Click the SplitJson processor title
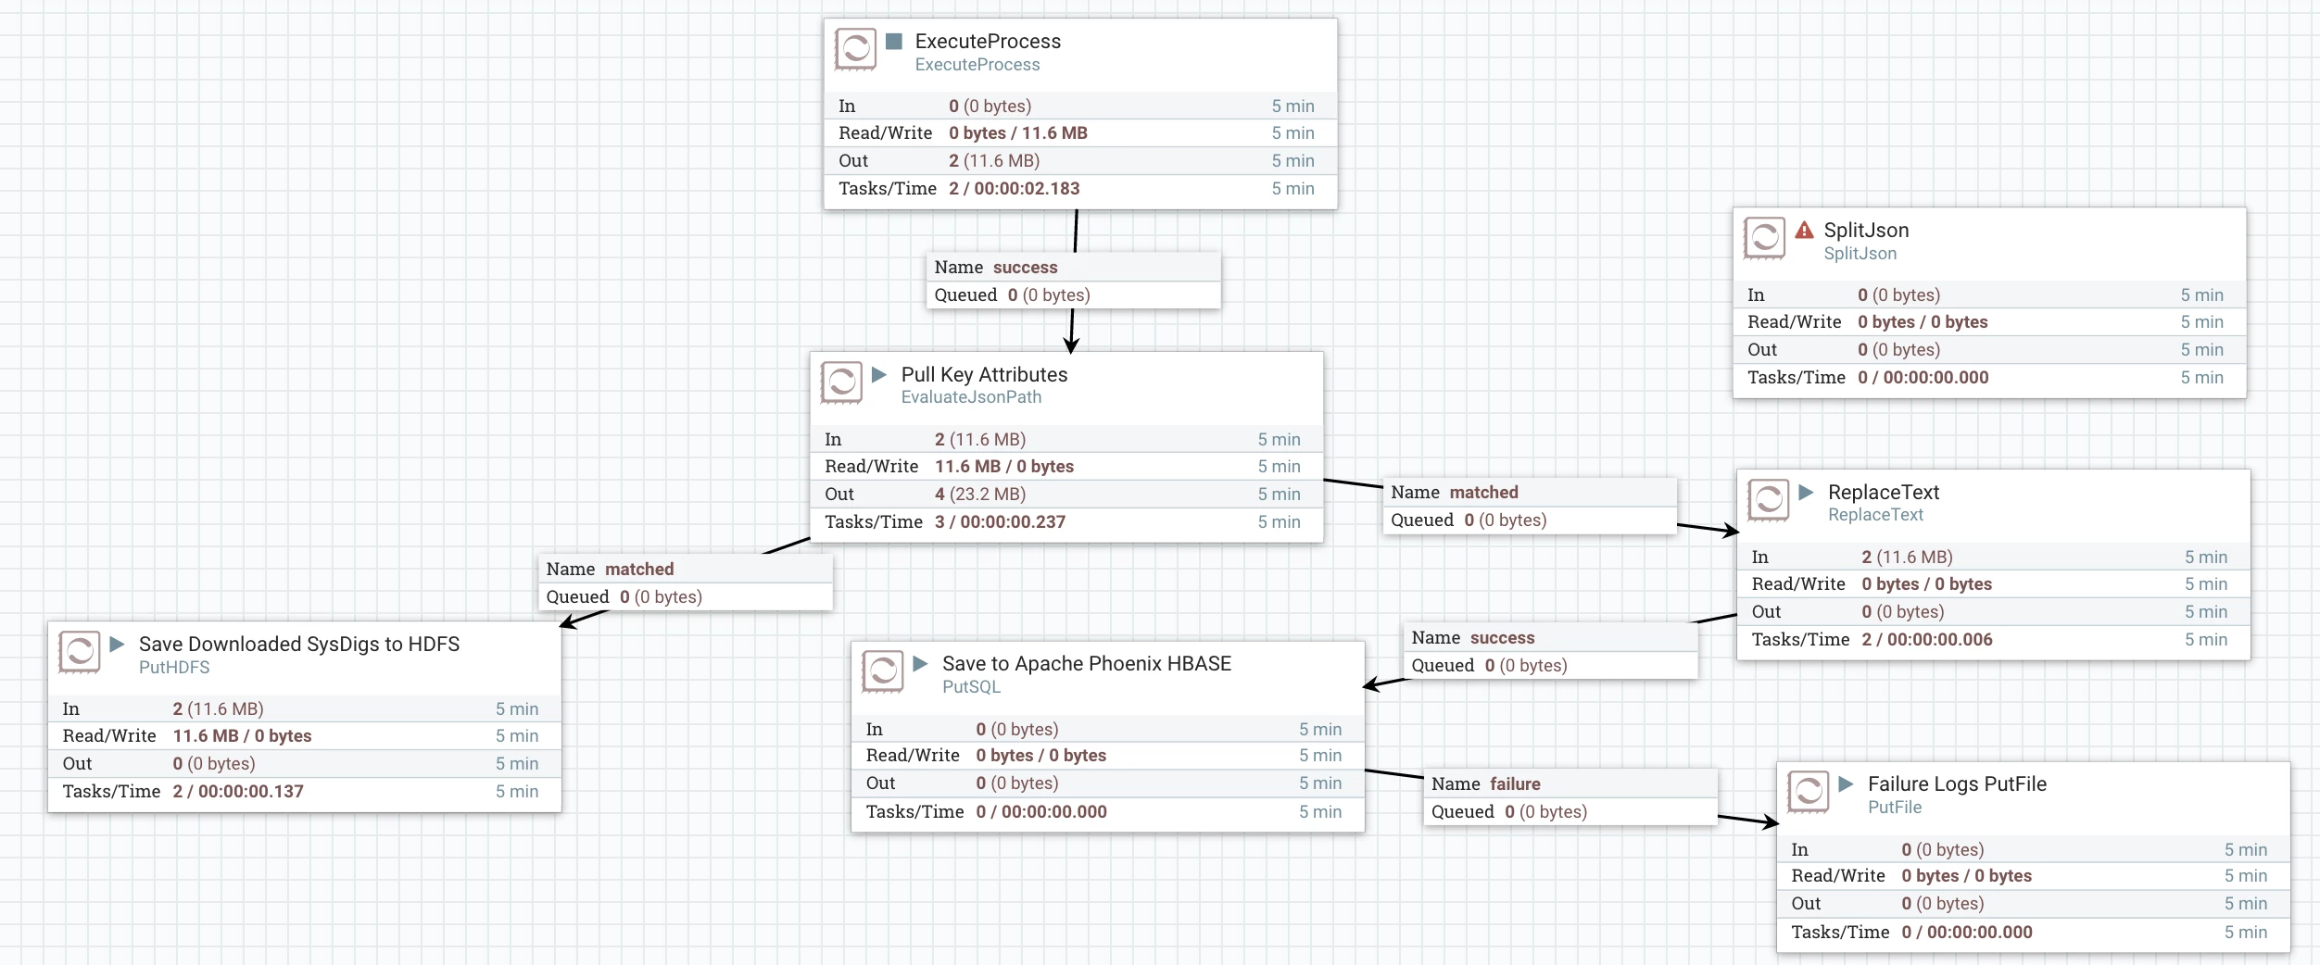 coord(1866,230)
